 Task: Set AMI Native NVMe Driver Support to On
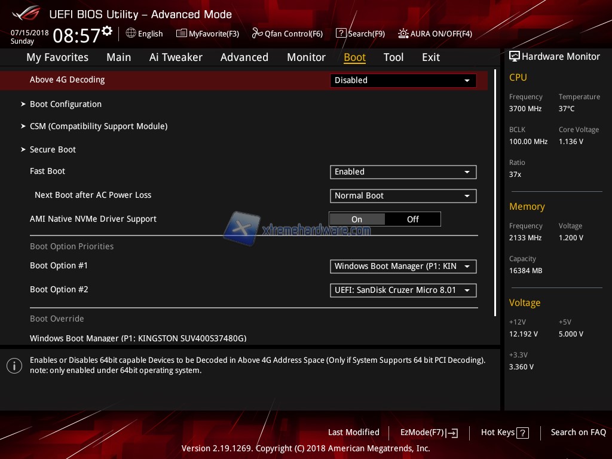click(357, 219)
